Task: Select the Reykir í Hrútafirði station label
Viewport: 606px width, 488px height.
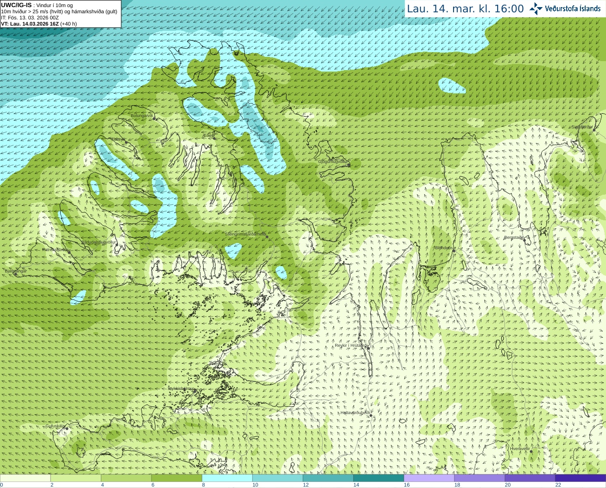Action: coord(351,345)
